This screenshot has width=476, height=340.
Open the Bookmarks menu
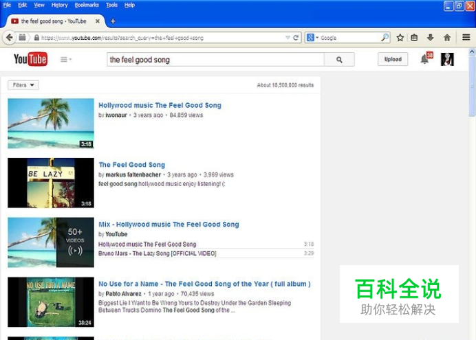[87, 5]
